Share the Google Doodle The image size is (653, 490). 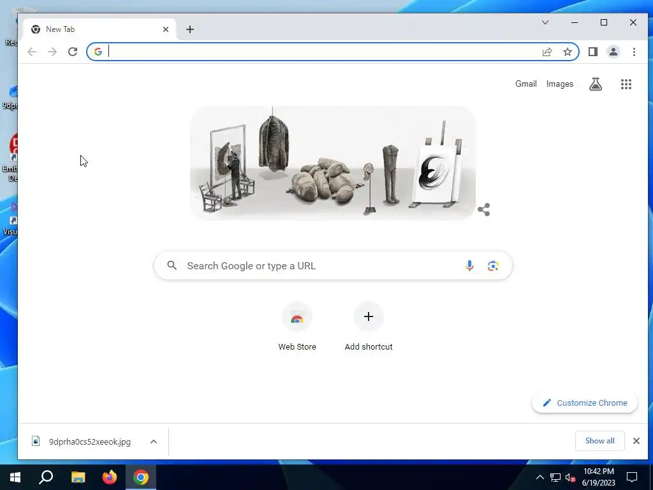click(x=483, y=209)
